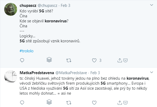This screenshot has height=107, width=157.
Task: Click the @MatkaPredstave handle
Action: [71, 73]
